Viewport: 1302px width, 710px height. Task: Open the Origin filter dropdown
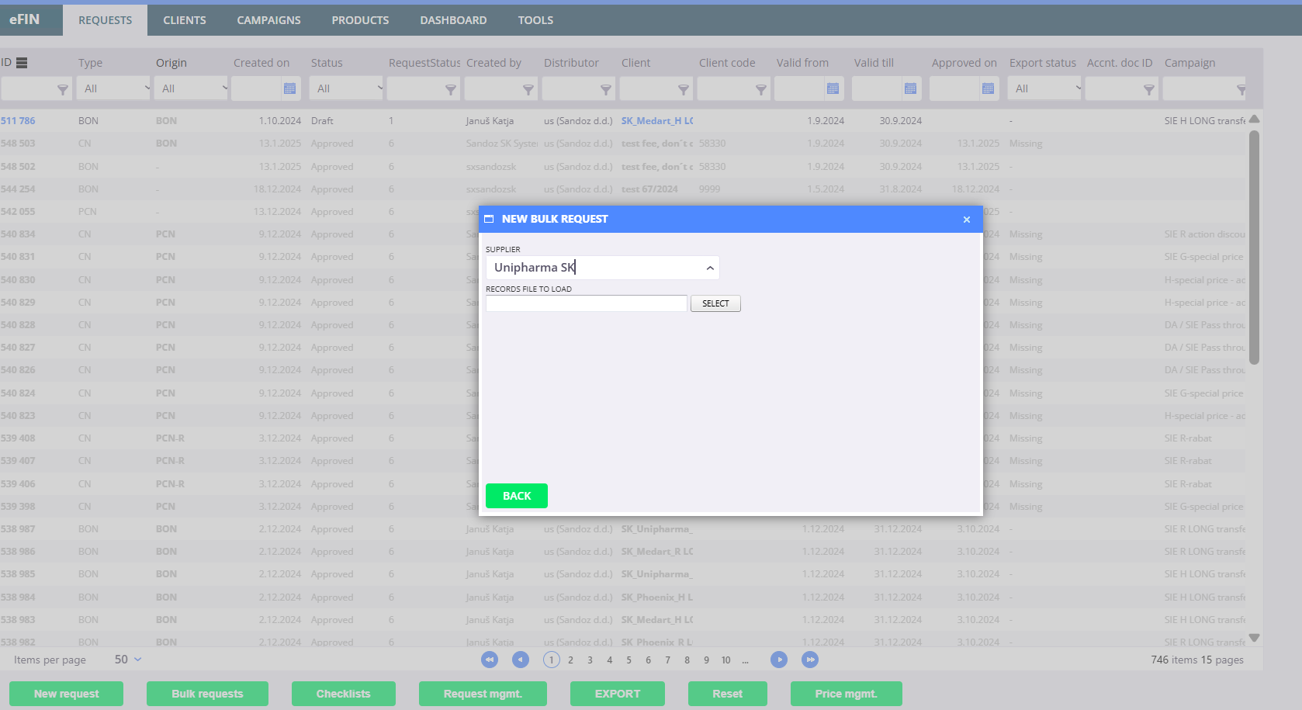coord(191,88)
